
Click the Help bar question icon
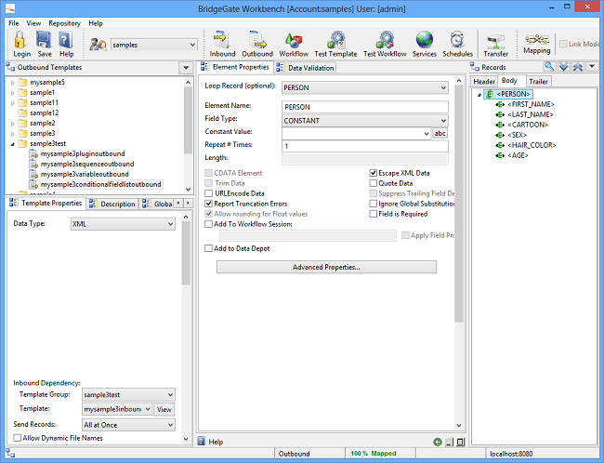(201, 441)
